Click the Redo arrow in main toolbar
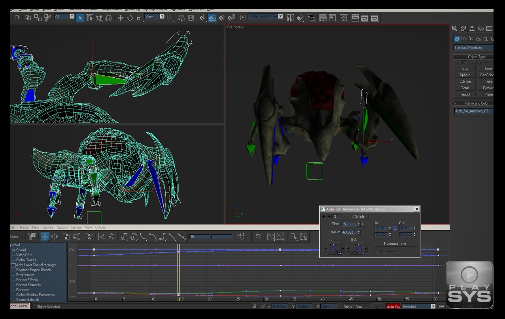The height and width of the screenshot is (319, 505). [17, 18]
